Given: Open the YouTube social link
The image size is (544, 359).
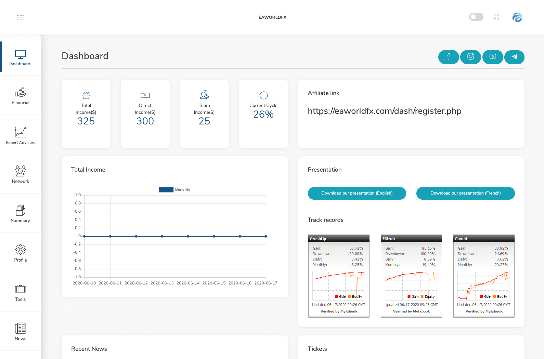Looking at the screenshot, I should point(493,57).
